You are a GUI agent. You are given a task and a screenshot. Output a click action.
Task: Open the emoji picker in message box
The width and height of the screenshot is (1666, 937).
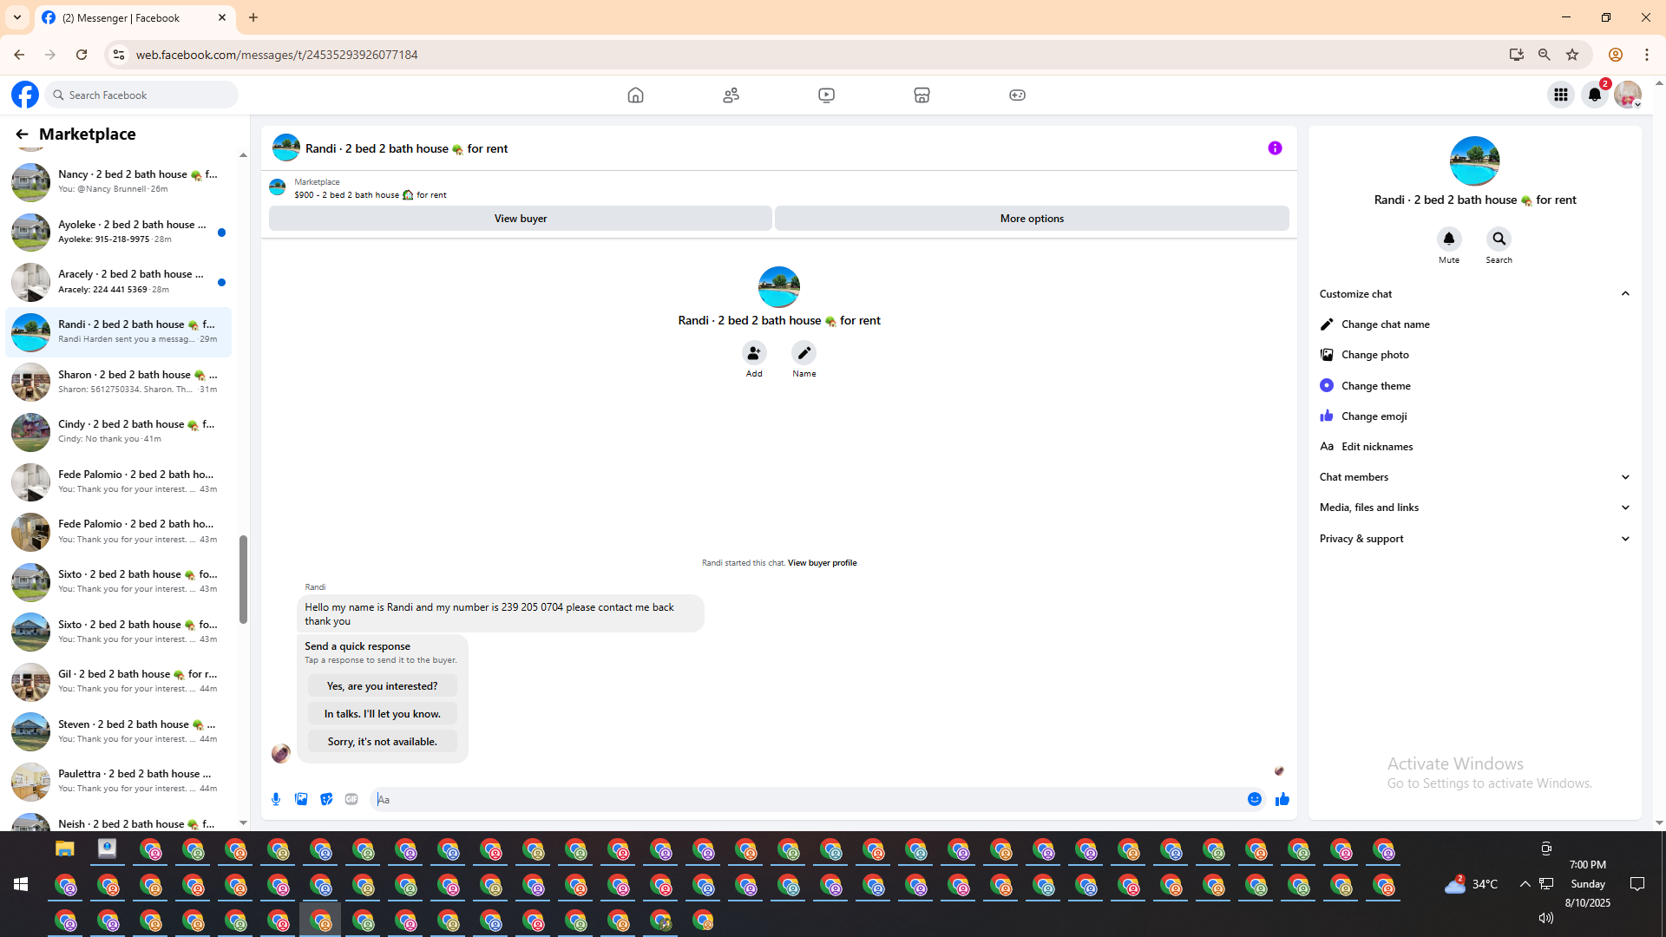[1255, 799]
